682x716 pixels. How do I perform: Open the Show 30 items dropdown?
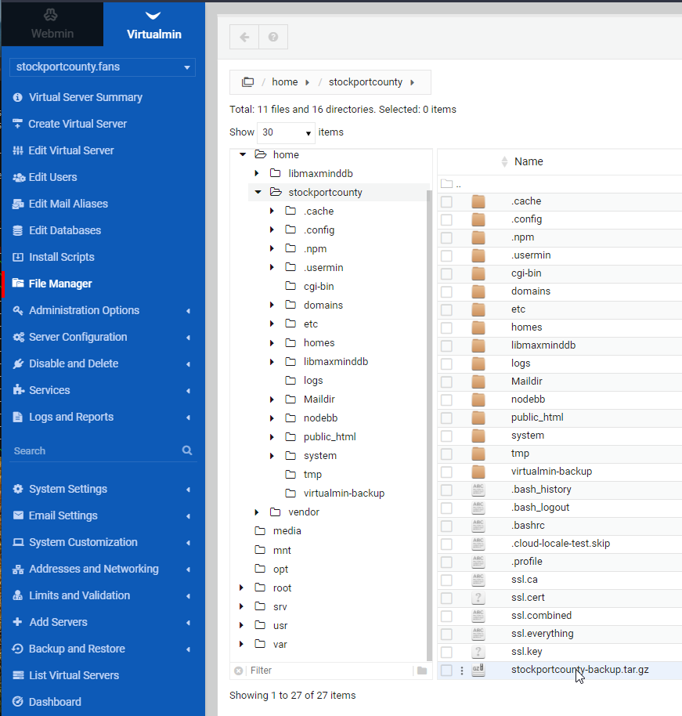286,132
